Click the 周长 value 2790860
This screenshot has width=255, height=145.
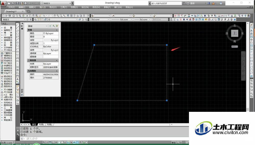51,78
